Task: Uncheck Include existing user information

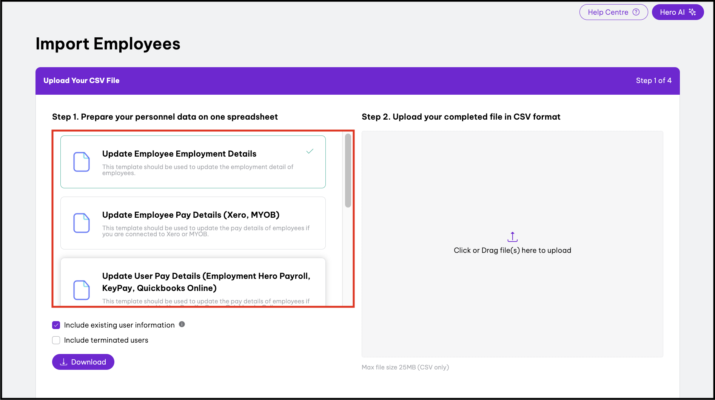Action: (x=56, y=325)
